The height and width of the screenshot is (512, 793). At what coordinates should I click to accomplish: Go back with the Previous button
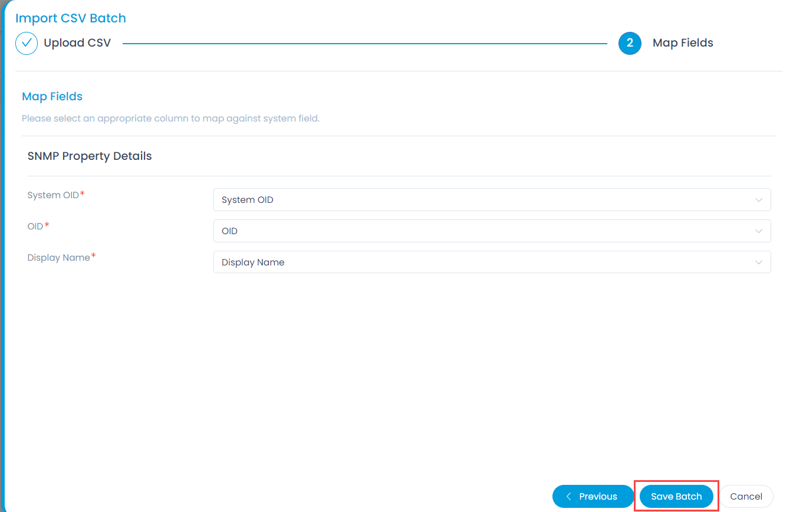click(x=593, y=497)
